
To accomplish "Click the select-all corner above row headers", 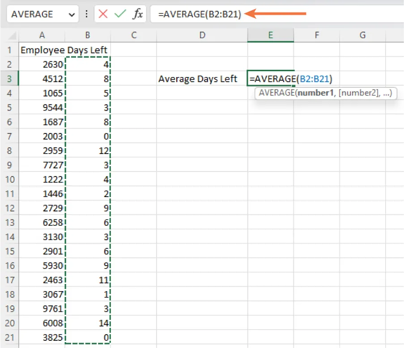I will click(x=10, y=34).
